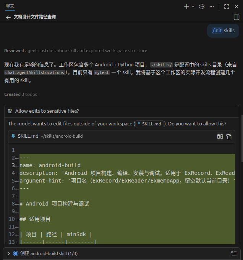Click the /init skills message bubble
243x260 pixels.
223,30
